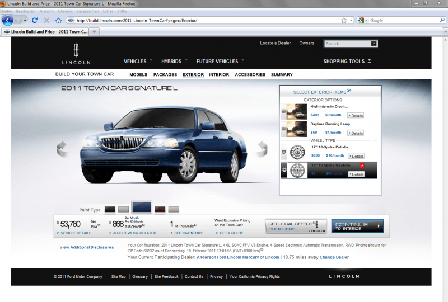Check the Daytime Running Lamps option
This screenshot has height=302, width=448.
283,129
